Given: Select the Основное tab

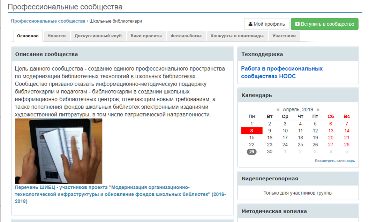Looking at the screenshot, I should tap(28, 36).
